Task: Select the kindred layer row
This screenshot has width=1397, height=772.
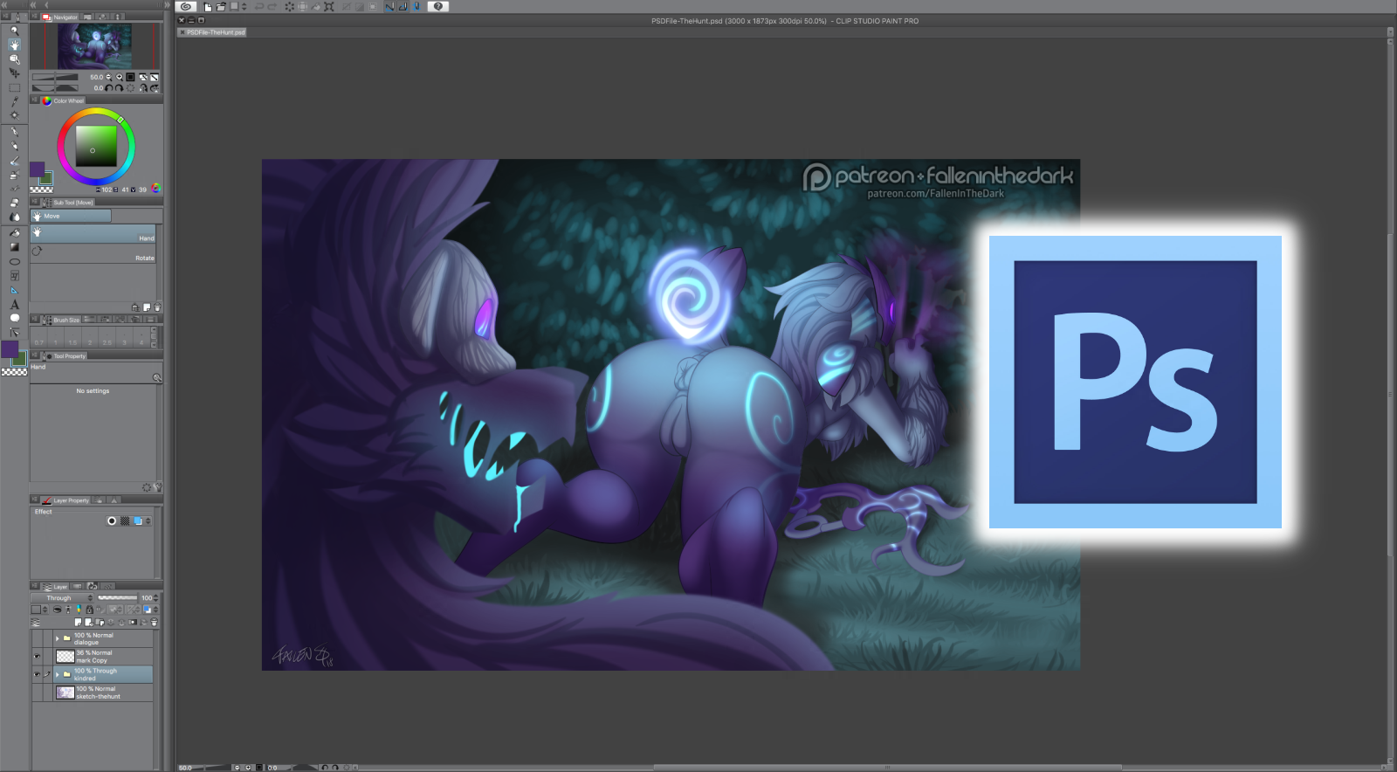Action: pyautogui.click(x=93, y=674)
